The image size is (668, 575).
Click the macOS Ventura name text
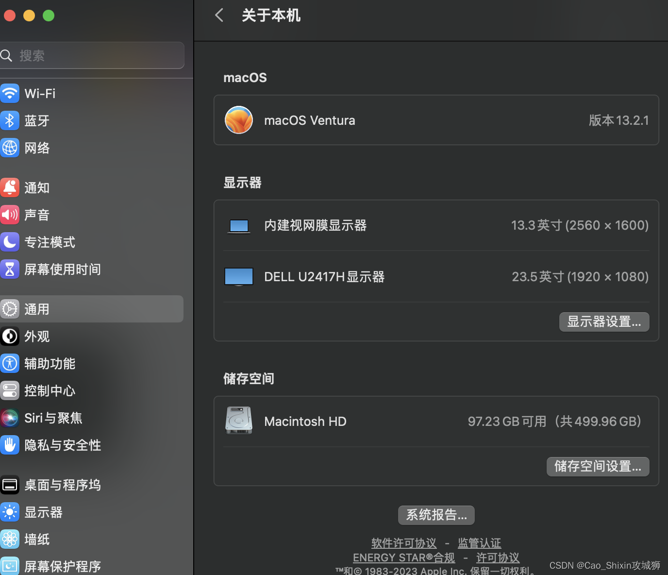pos(310,120)
